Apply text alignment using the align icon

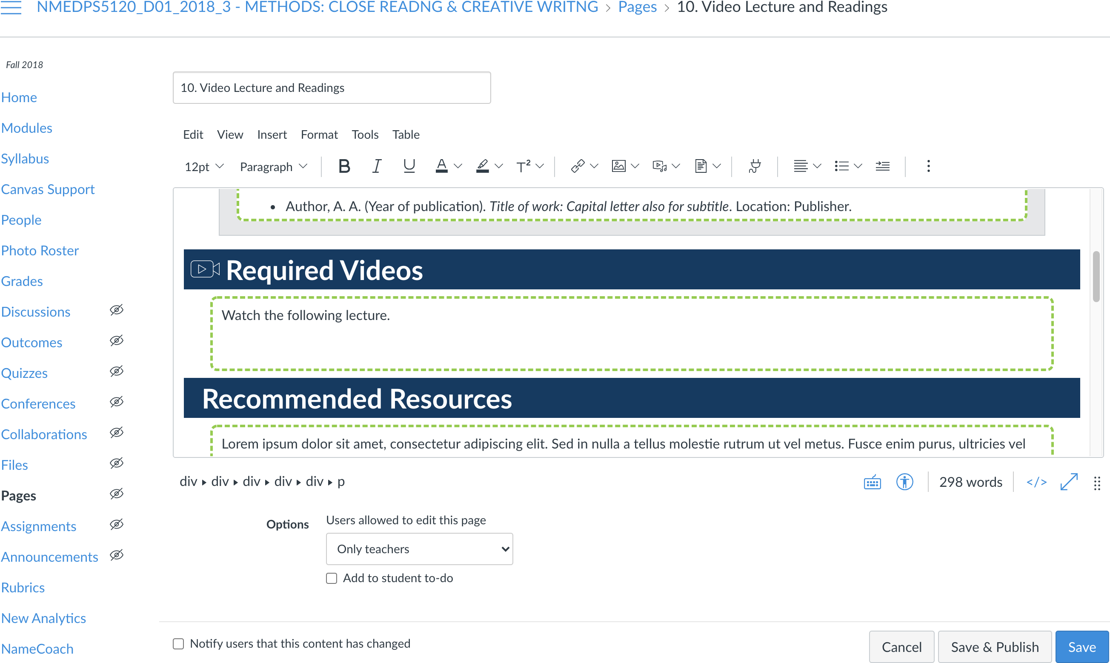(800, 166)
